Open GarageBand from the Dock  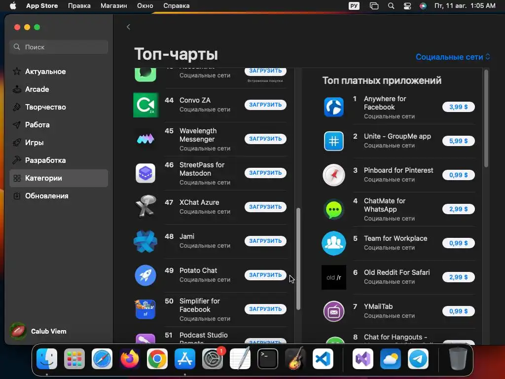tap(295, 359)
